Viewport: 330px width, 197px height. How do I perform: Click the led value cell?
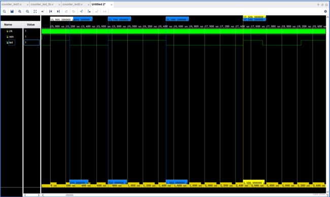tap(31, 43)
